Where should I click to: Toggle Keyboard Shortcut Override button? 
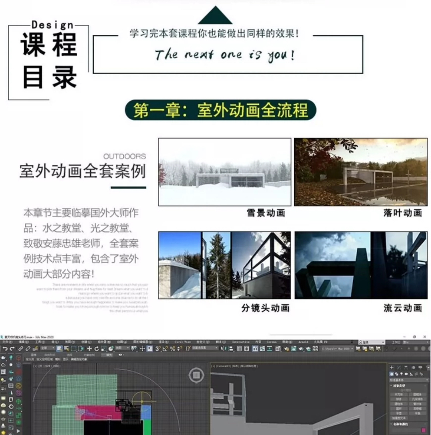[150, 348]
